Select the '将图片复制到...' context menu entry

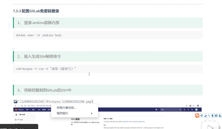(67, 108)
